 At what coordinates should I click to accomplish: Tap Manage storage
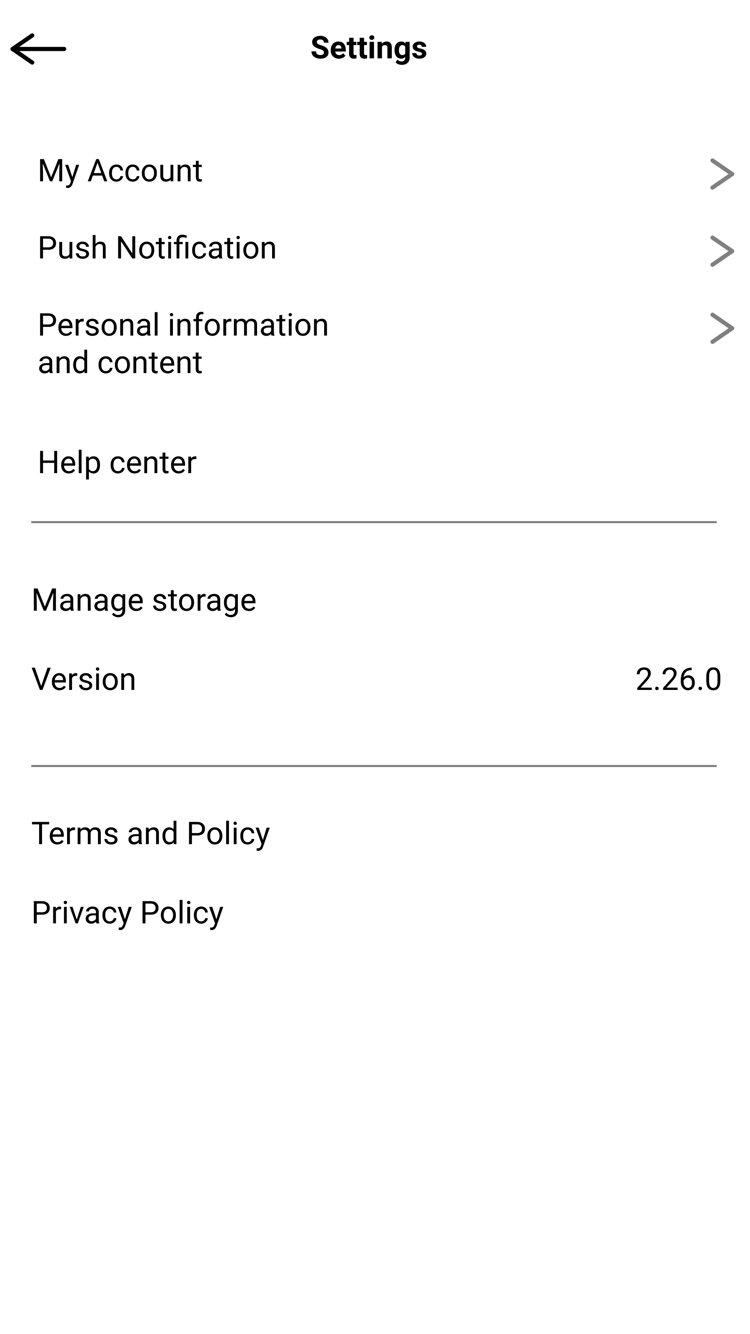(144, 600)
